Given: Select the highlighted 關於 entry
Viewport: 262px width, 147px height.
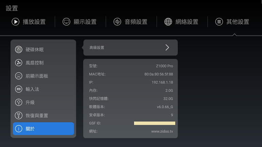Looking at the screenshot, I should 43,129.
